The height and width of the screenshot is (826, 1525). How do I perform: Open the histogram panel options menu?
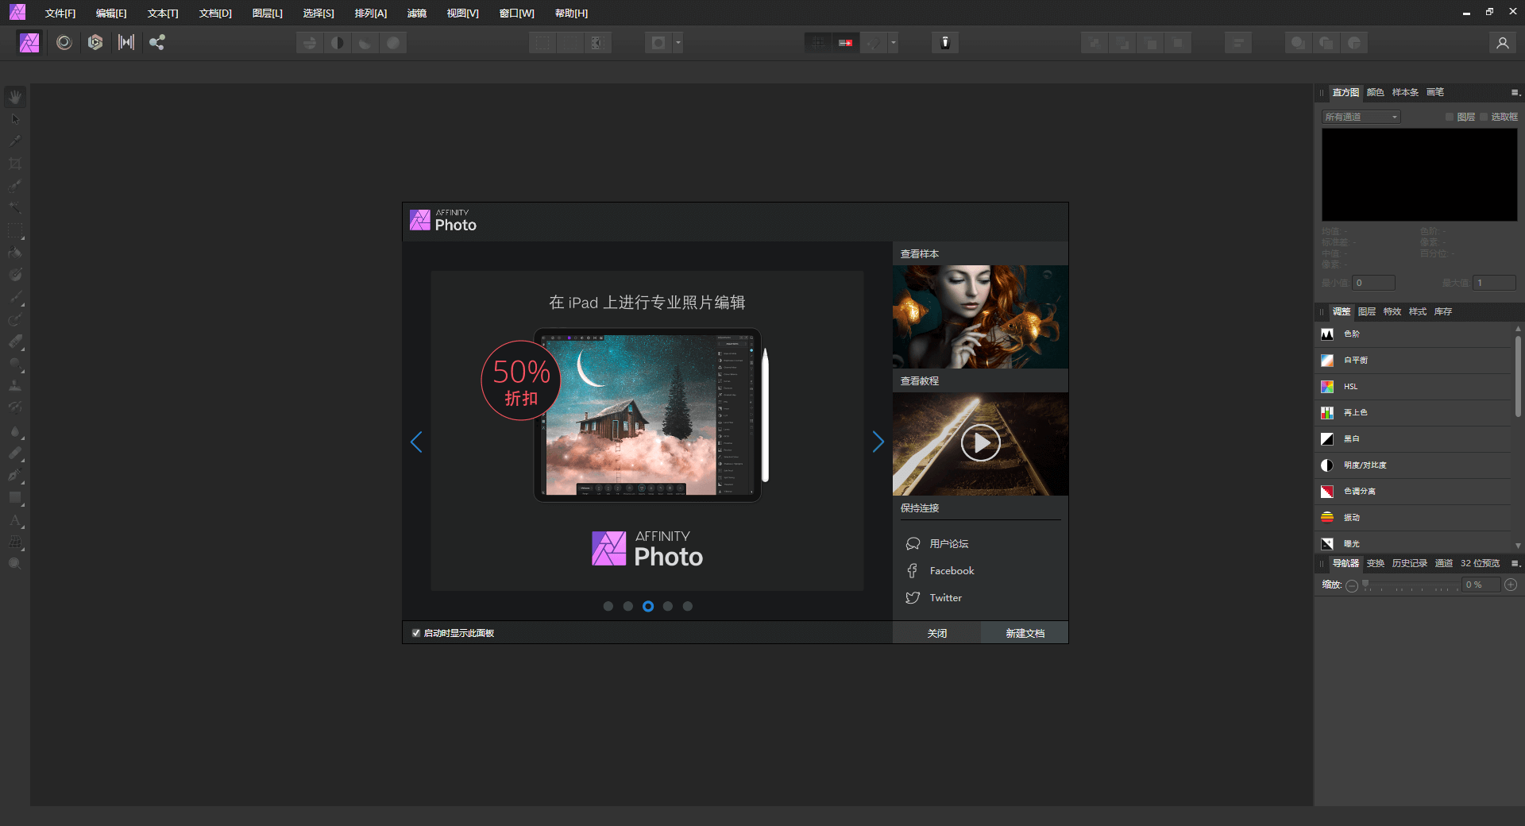(x=1515, y=93)
